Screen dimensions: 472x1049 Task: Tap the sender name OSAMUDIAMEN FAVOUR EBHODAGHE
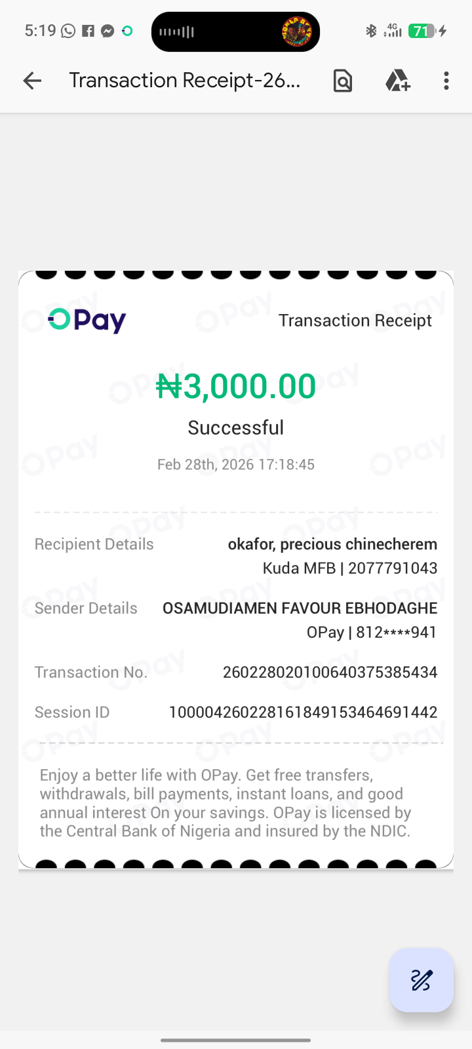(x=300, y=608)
